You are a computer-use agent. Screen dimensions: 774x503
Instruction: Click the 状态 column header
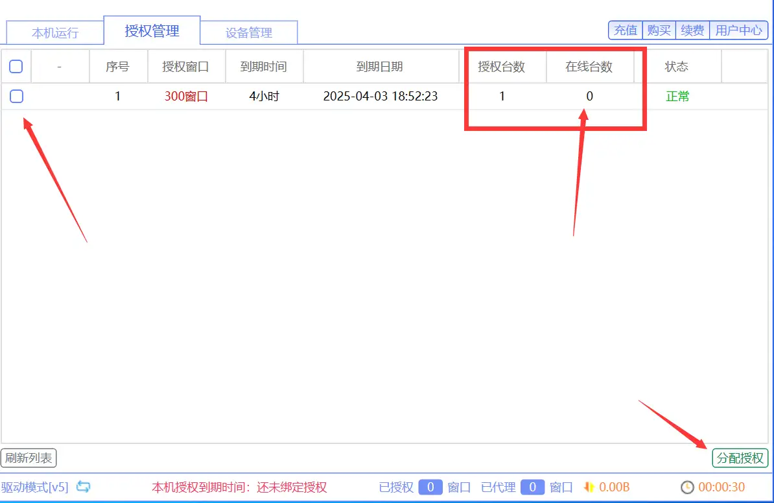pos(677,66)
